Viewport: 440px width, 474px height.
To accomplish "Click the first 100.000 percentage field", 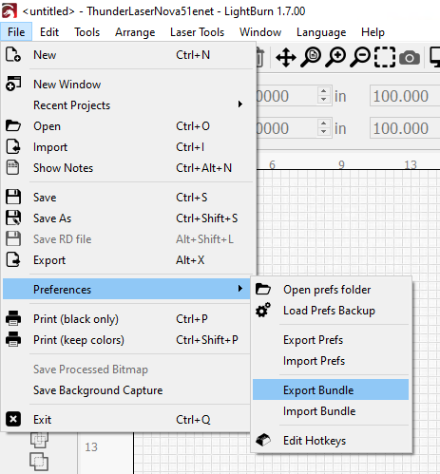I will 405,96.
